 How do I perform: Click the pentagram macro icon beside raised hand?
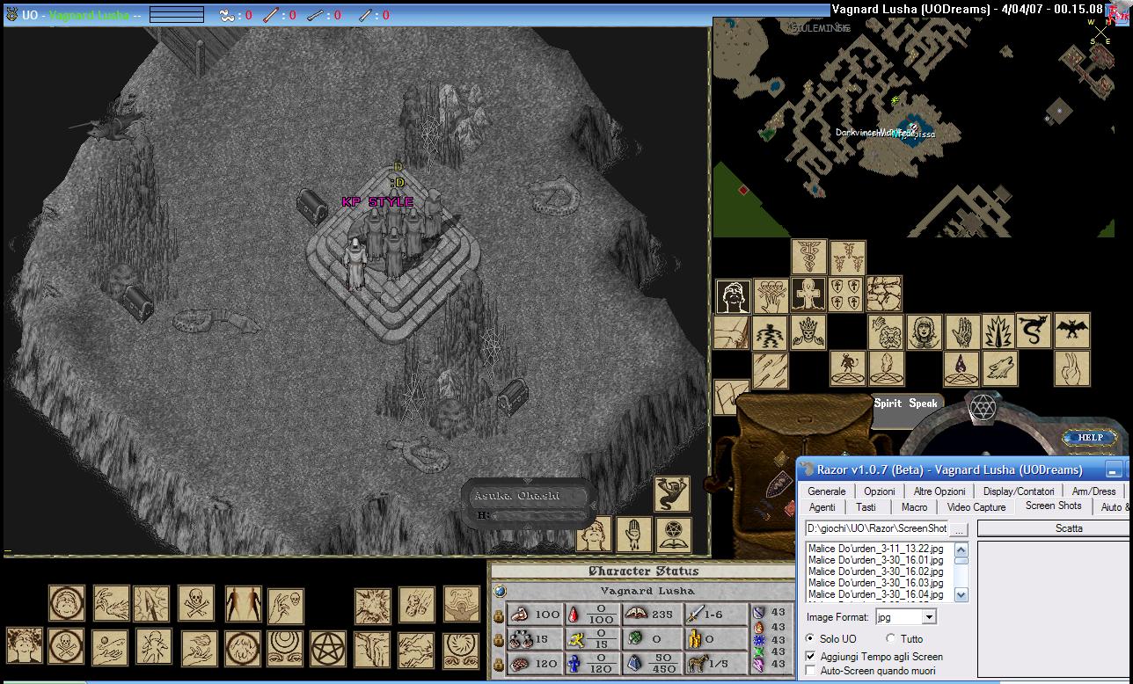pos(673,535)
